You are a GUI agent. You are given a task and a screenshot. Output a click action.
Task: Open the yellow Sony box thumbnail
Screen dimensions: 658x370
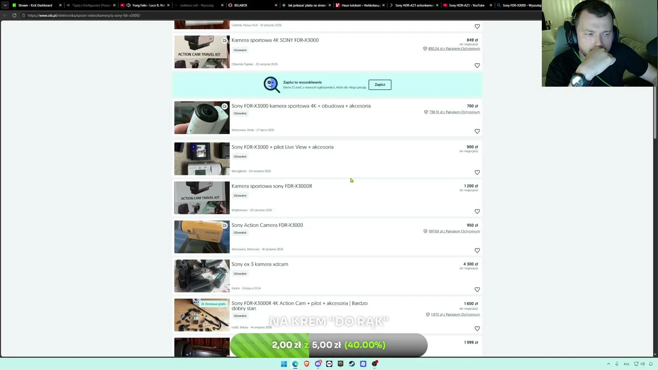point(202,237)
